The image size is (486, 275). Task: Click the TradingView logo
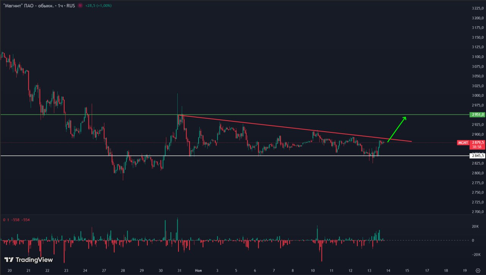pos(29,260)
